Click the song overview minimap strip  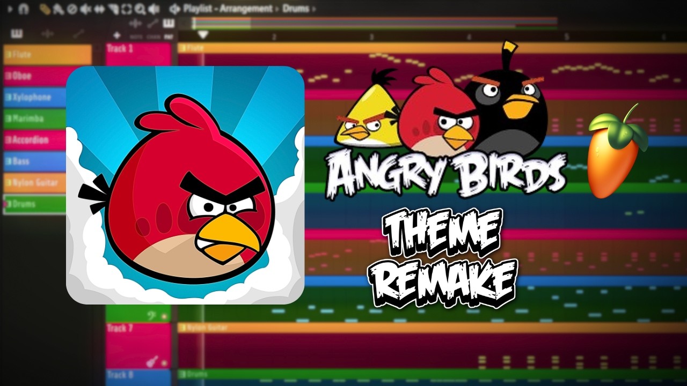[x=375, y=23]
